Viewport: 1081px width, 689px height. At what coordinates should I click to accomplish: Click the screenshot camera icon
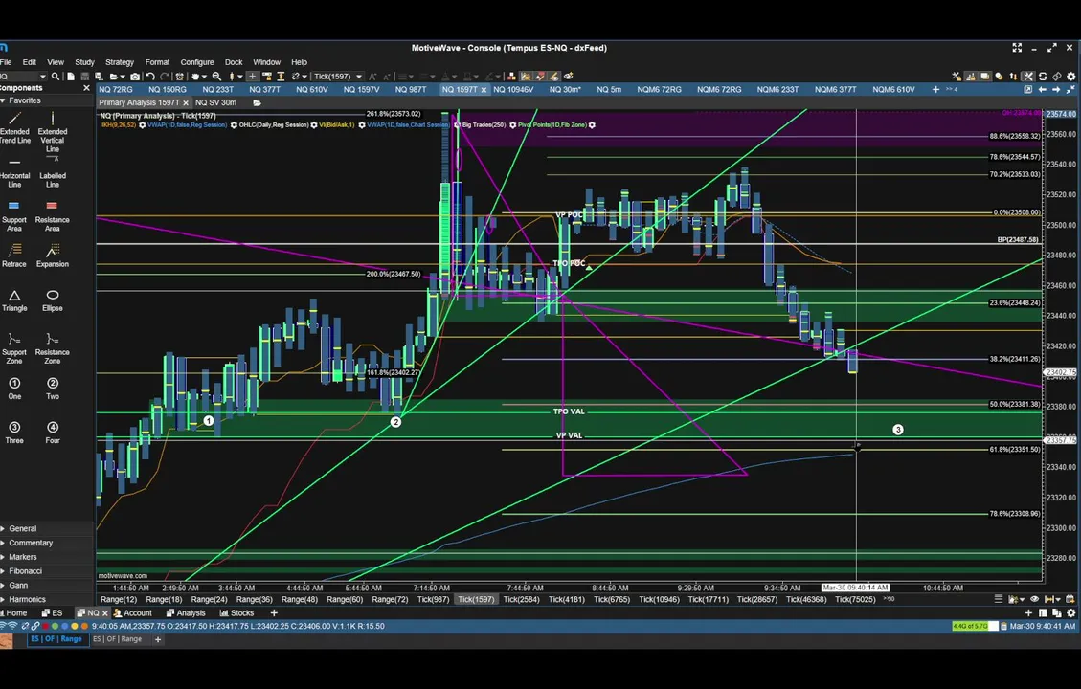click(x=135, y=77)
